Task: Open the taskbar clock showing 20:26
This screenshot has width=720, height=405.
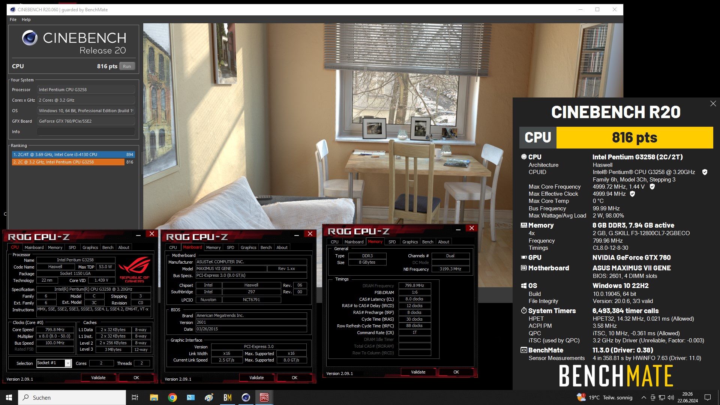Action: tap(687, 397)
